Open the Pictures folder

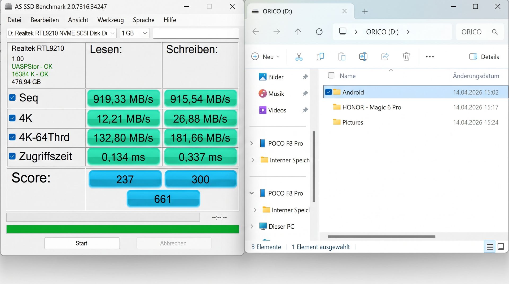(353, 122)
